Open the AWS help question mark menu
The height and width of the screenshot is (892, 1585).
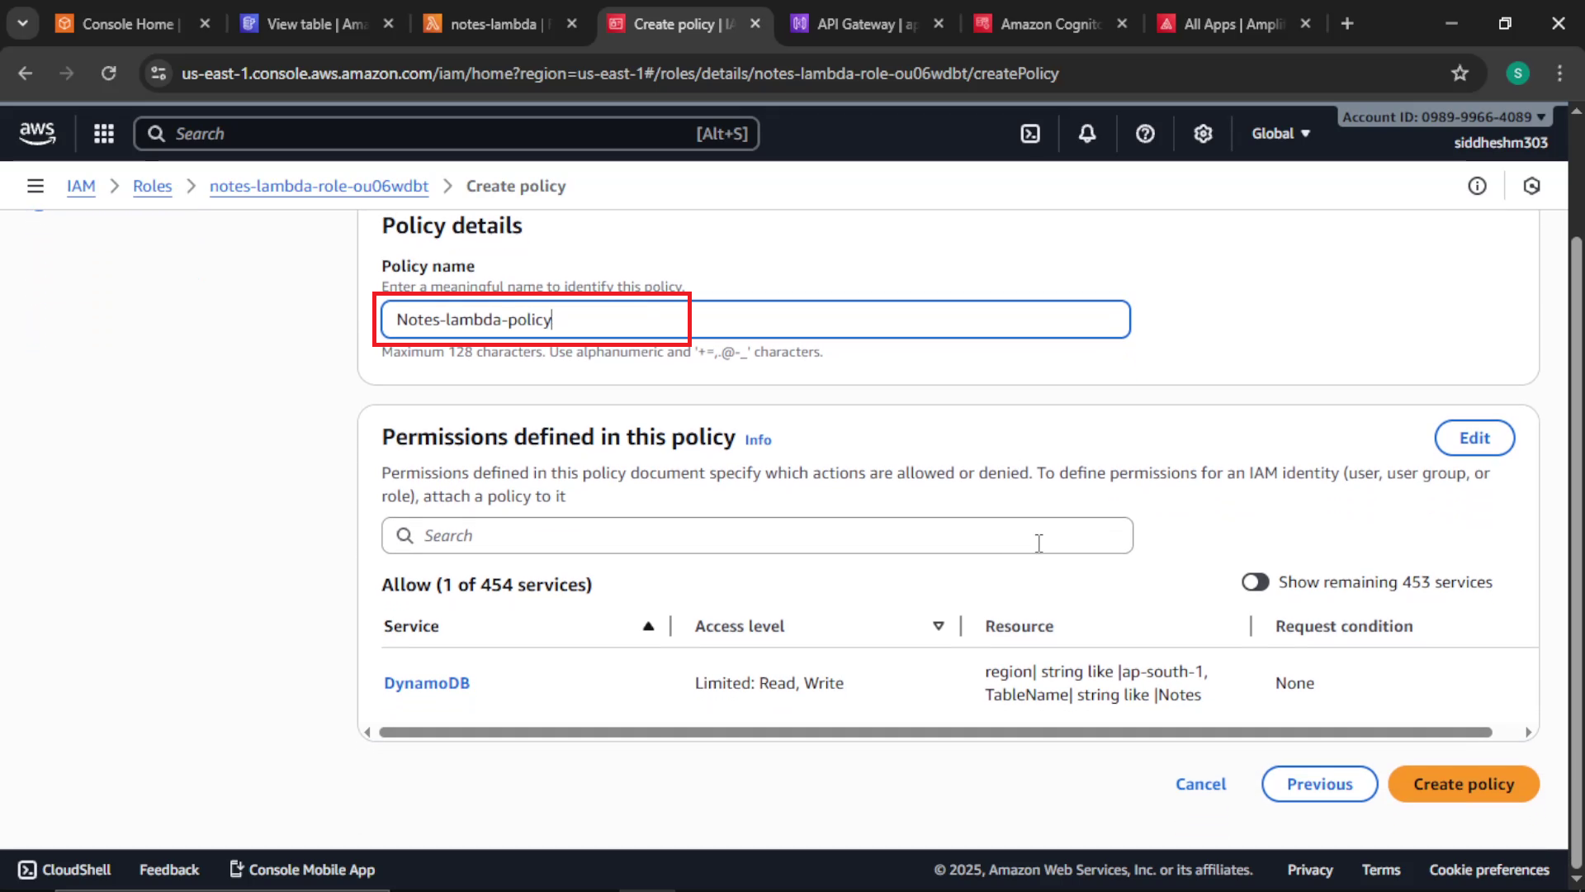[1145, 134]
